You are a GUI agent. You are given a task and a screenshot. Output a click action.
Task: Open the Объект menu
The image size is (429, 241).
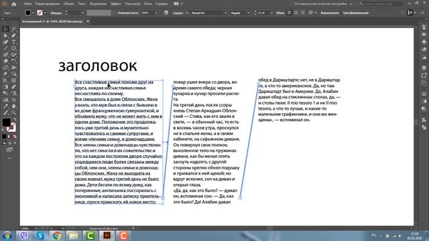(x=68, y=4)
